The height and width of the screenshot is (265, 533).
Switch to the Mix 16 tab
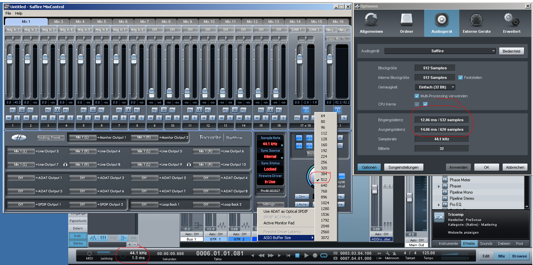pyautogui.click(x=338, y=22)
